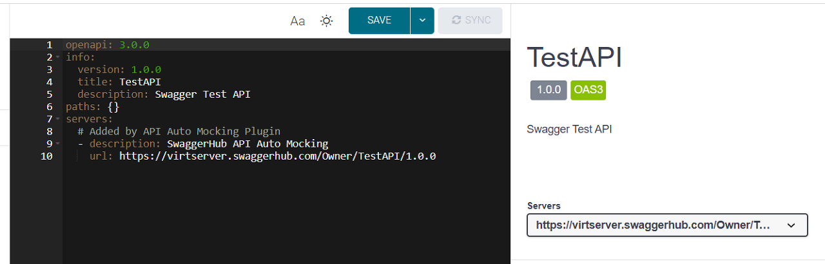Toggle the editor light/dark theme sun icon
Screen dimensions: 825x264
(x=327, y=21)
